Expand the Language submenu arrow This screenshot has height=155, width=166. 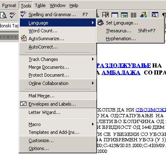coord(93,23)
